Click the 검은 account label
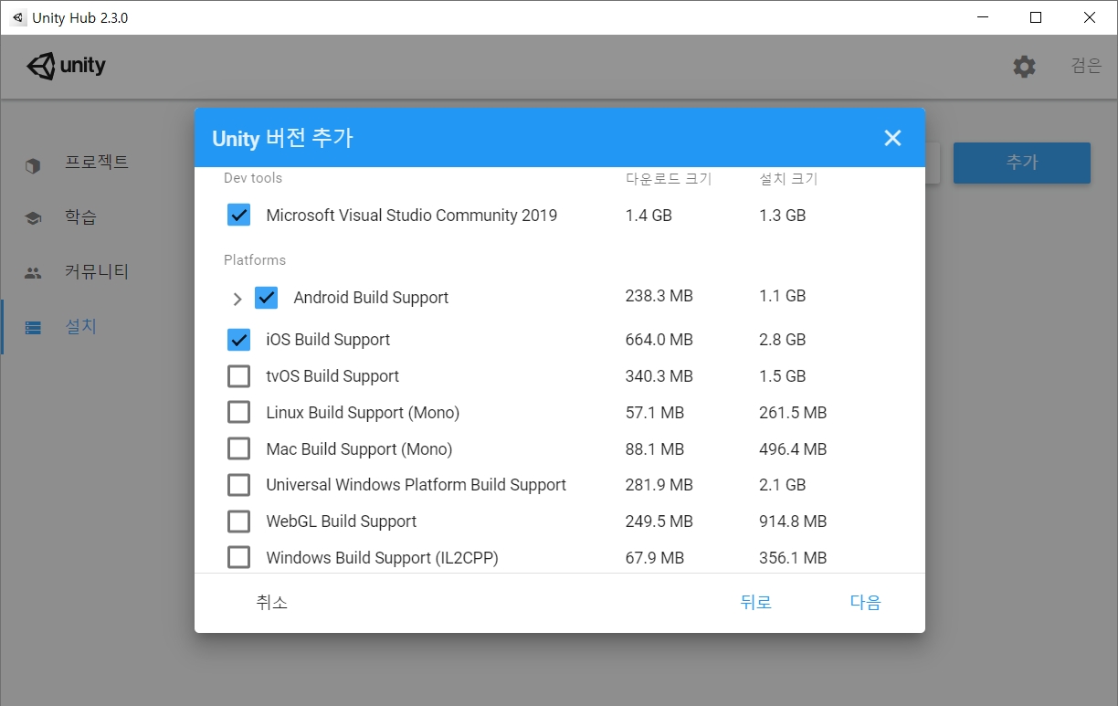The image size is (1118, 706). tap(1087, 66)
